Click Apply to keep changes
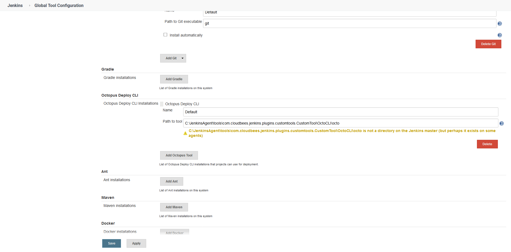511x252 pixels. [136, 243]
